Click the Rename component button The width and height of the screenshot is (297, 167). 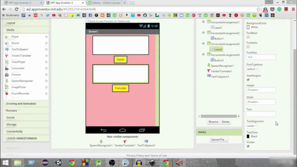(213, 122)
